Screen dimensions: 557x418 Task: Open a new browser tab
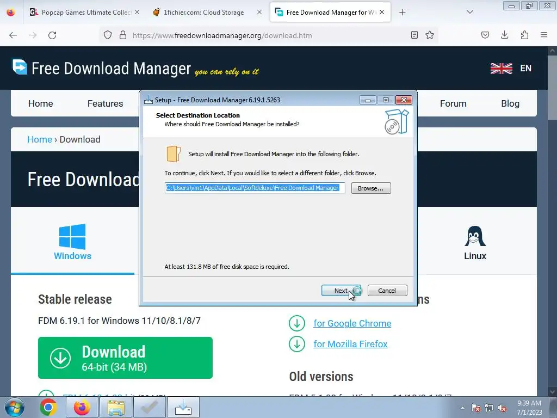point(402,13)
